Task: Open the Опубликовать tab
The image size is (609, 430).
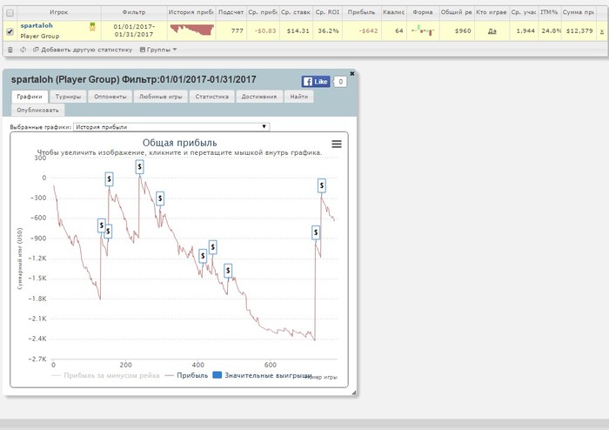Action: [x=37, y=110]
